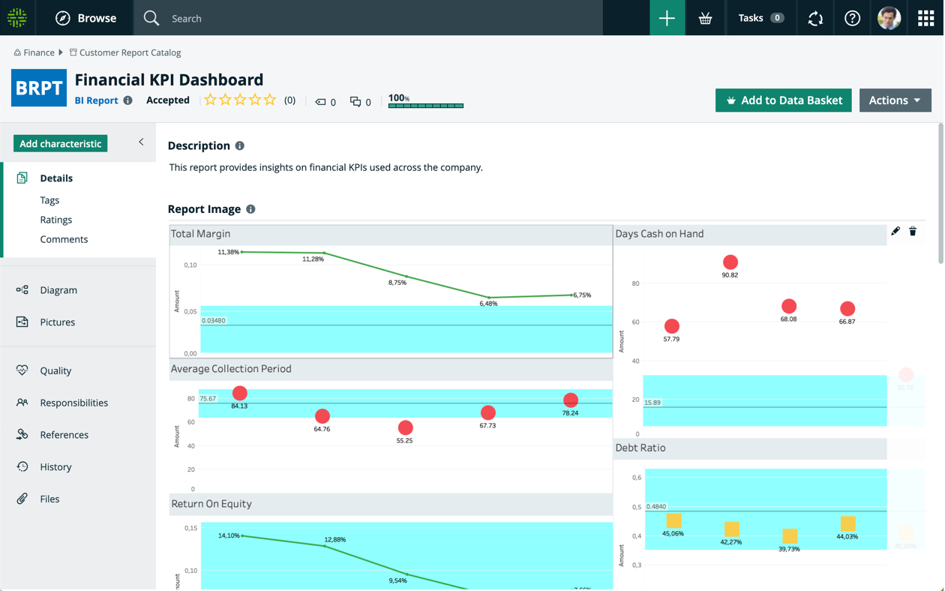
Task: Select Tags in sidebar
Action: [x=49, y=200]
